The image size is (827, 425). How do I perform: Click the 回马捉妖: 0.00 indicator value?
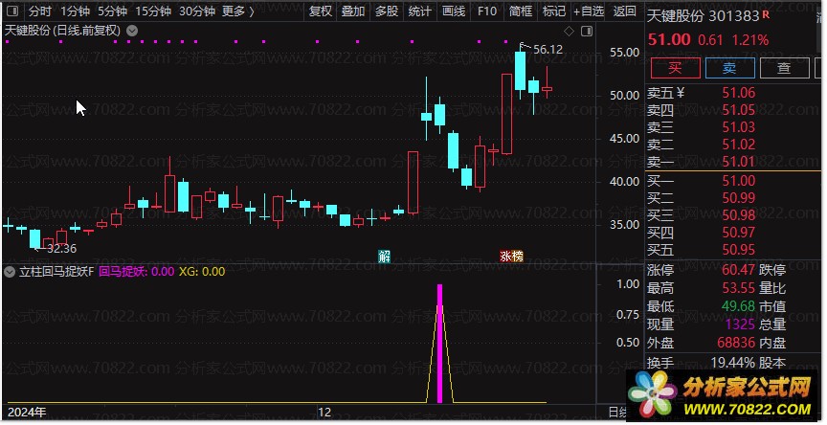(136, 272)
